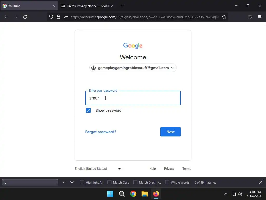The width and height of the screenshot is (266, 200).
Task: Open the Firefox hamburger menu
Action: (260, 17)
